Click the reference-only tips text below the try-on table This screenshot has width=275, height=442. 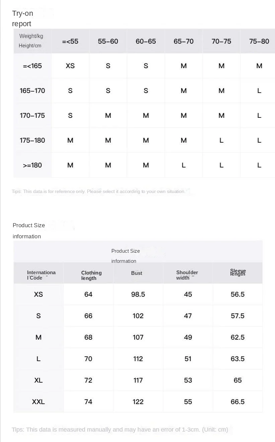(98, 191)
